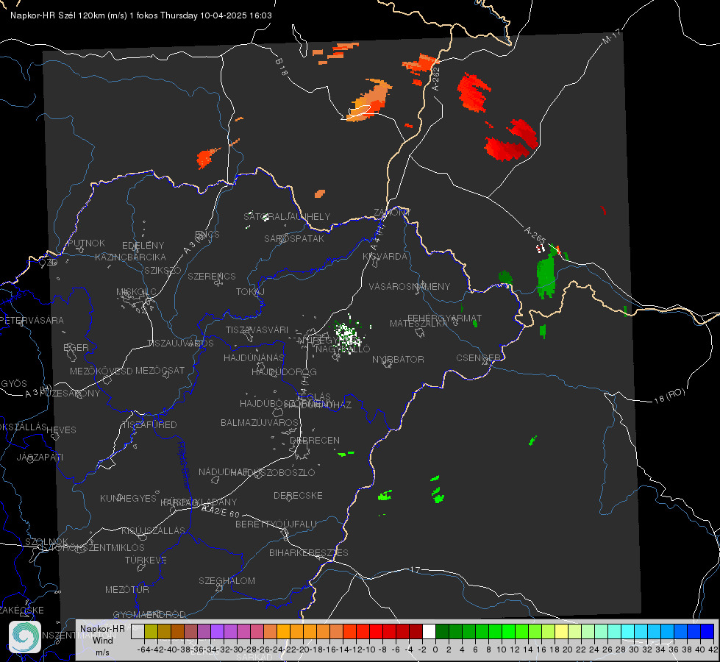
Task: Select the VÁSÁROSNAMÉNY label
Action: pyautogui.click(x=410, y=286)
